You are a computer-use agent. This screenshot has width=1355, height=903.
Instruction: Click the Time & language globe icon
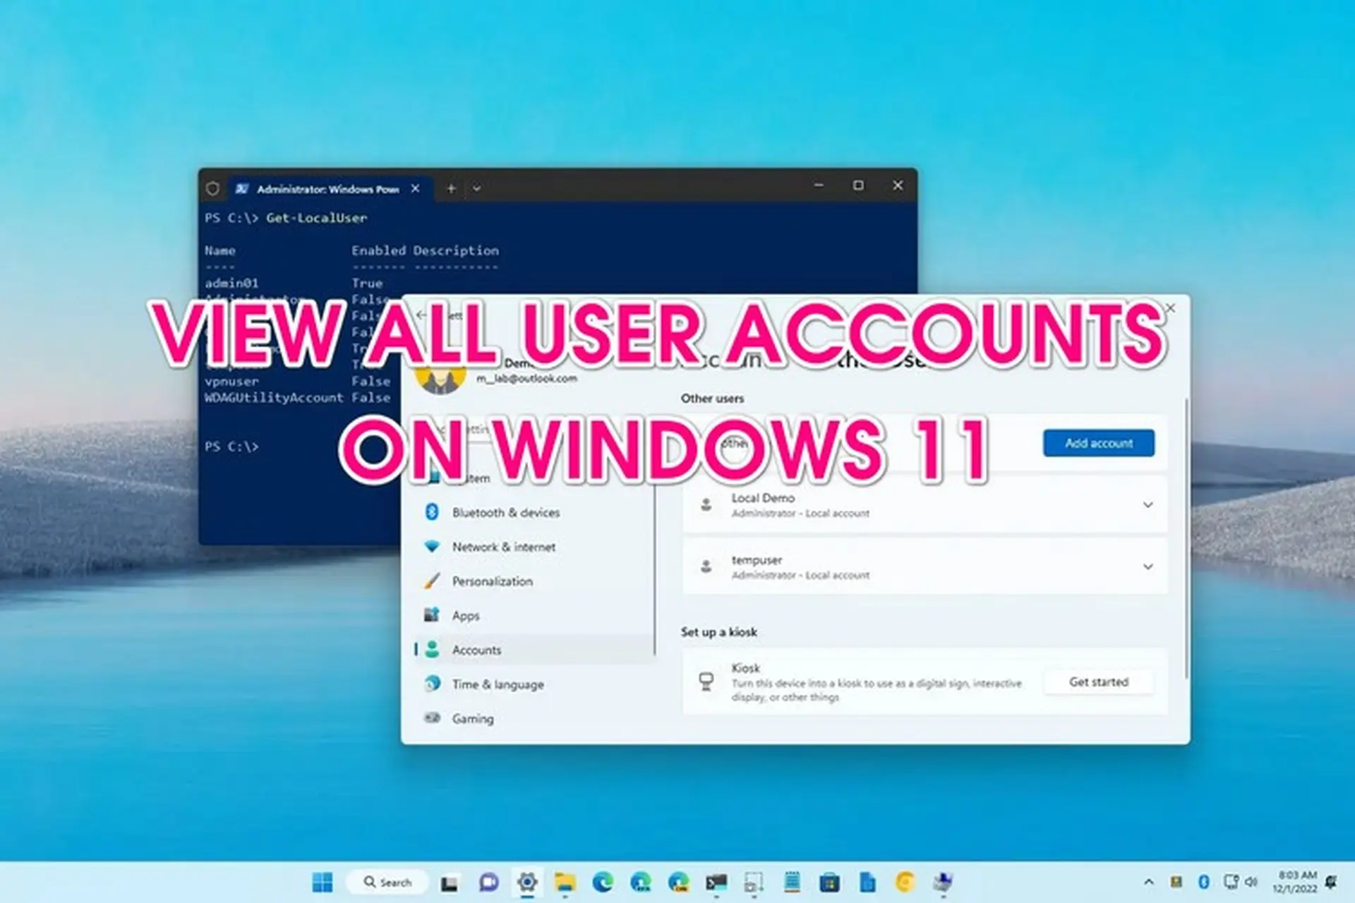tap(432, 684)
